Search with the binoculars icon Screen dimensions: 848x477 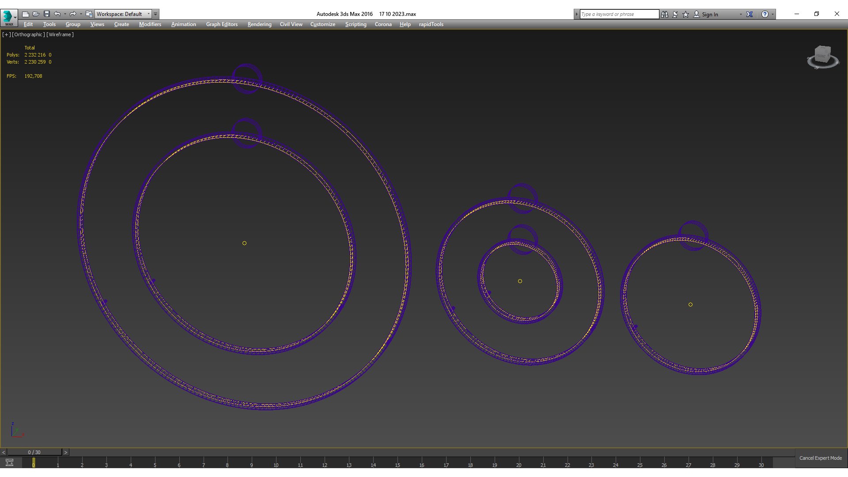(665, 14)
